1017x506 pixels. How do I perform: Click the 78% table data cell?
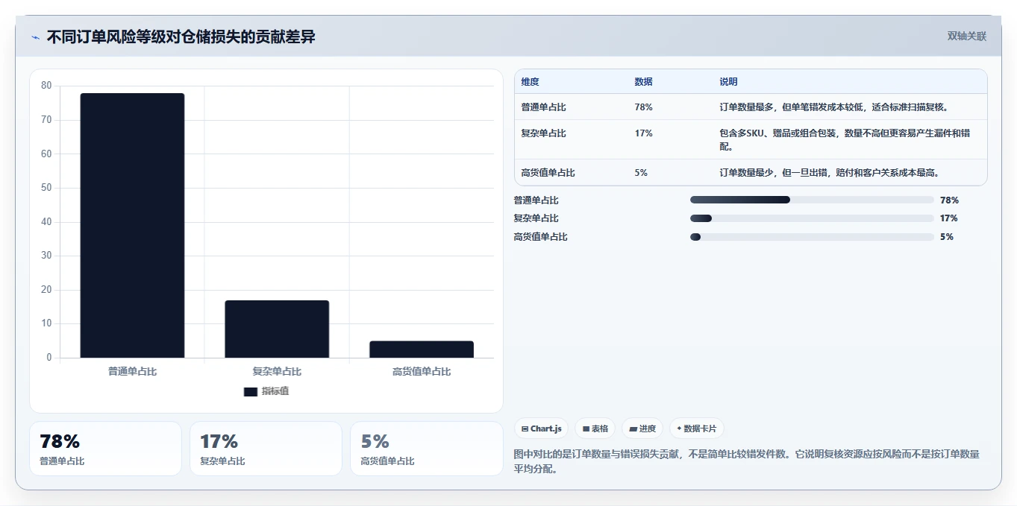pyautogui.click(x=643, y=107)
